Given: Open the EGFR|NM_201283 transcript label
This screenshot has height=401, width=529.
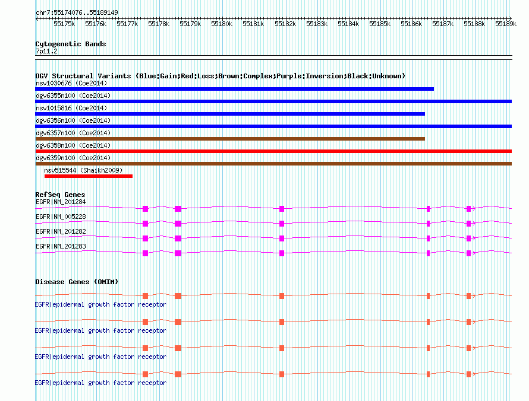Looking at the screenshot, I should [61, 246].
